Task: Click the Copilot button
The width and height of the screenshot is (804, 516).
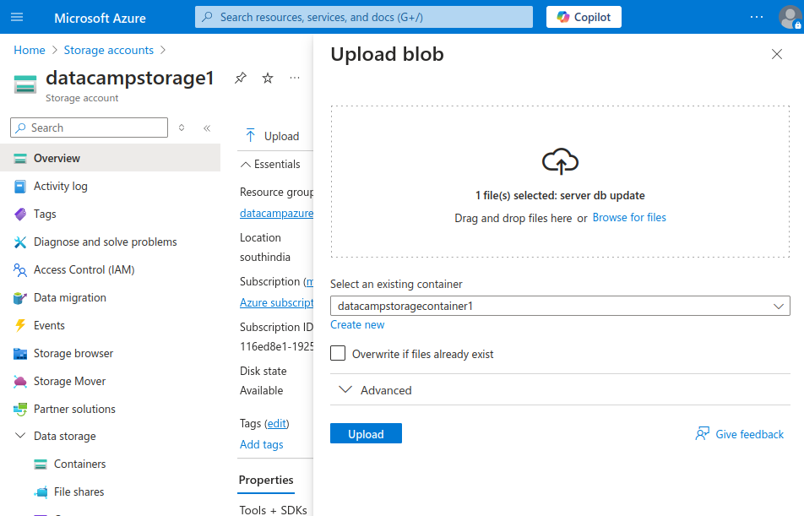Action: (x=584, y=17)
